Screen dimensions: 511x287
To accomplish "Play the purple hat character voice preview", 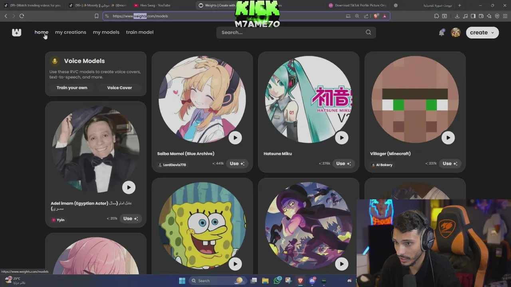I will tap(341, 263).
